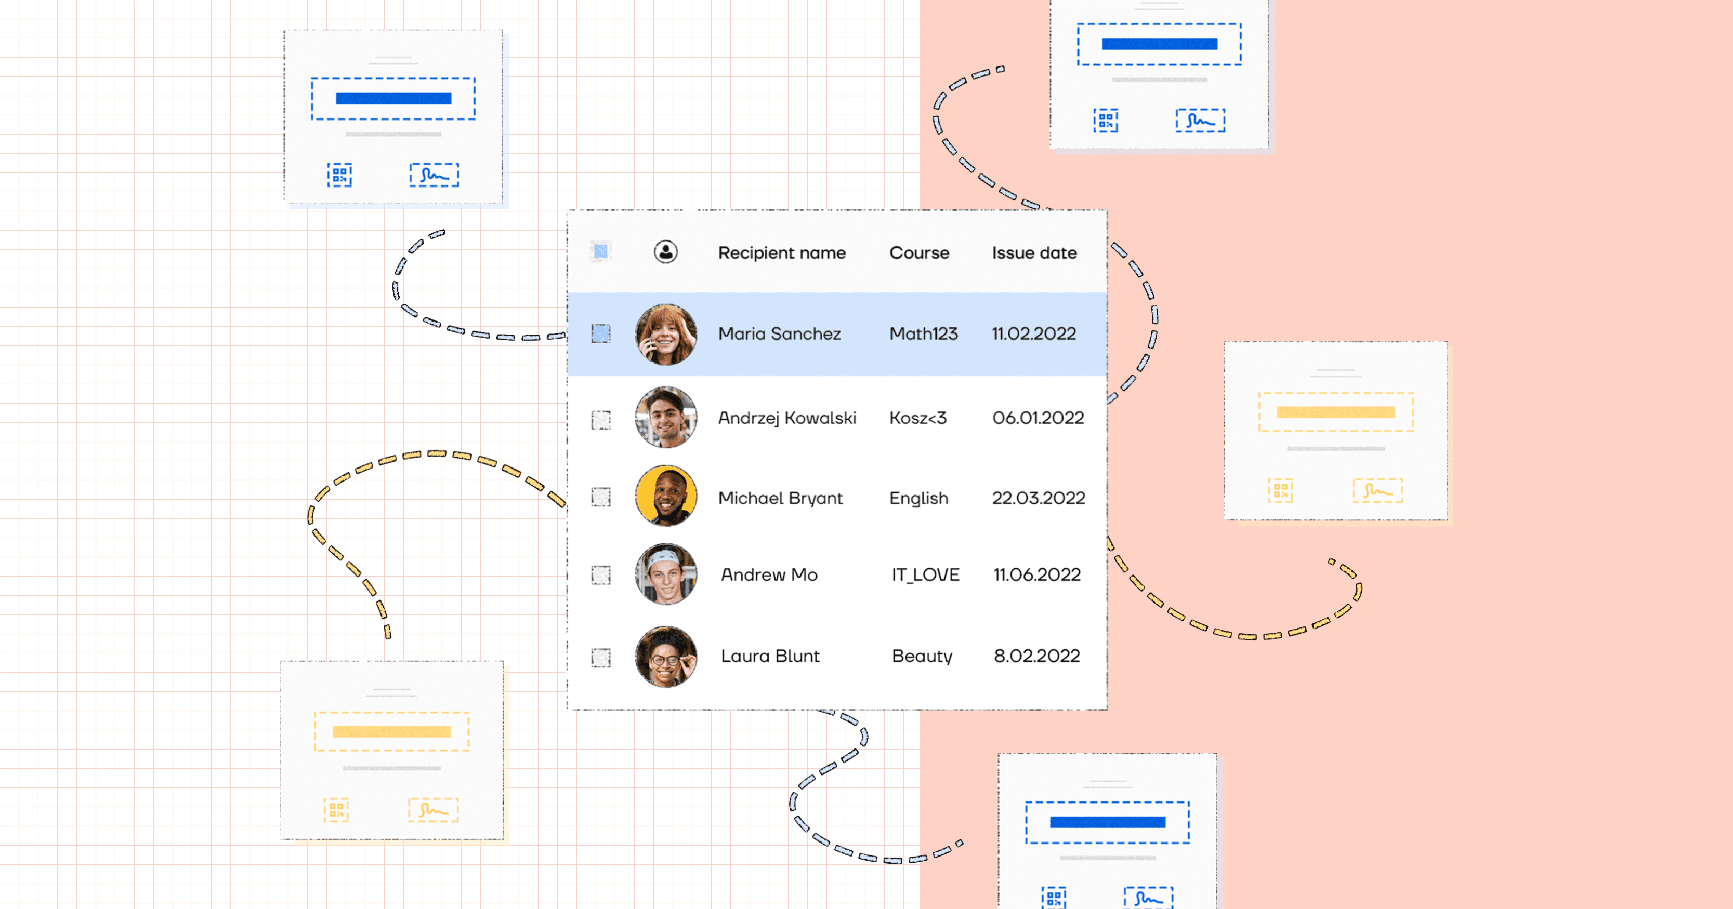Toggle the select-all checkbox in table header
The height and width of the screenshot is (909, 1733).
[601, 251]
